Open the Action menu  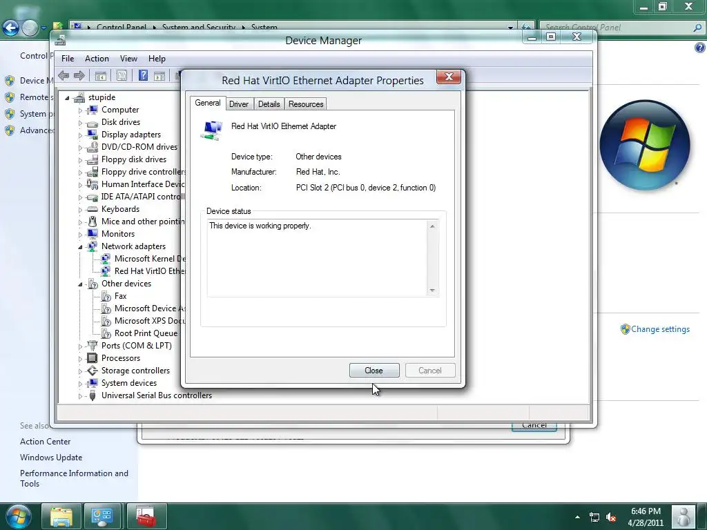click(97, 59)
